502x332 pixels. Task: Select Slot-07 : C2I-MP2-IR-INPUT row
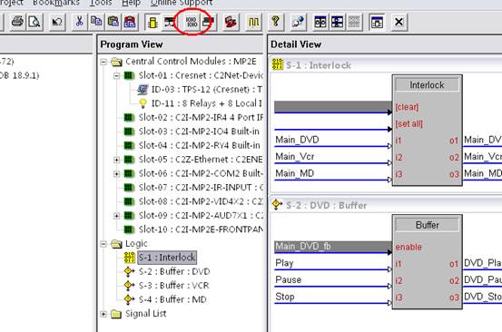(201, 188)
